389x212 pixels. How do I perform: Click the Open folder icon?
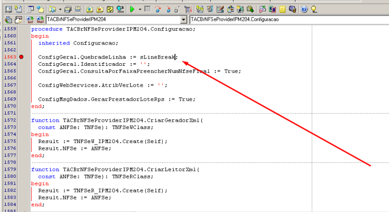point(52,9)
